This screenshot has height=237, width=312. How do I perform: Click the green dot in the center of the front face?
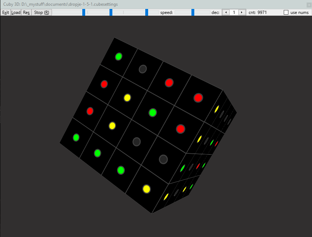[153, 113]
